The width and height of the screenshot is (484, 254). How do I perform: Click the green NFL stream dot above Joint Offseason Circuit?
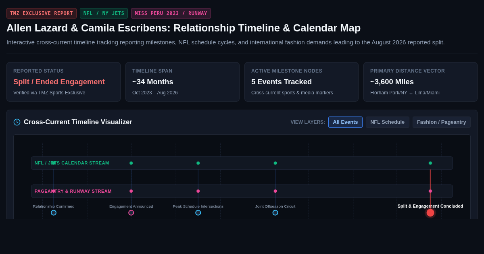(275, 163)
